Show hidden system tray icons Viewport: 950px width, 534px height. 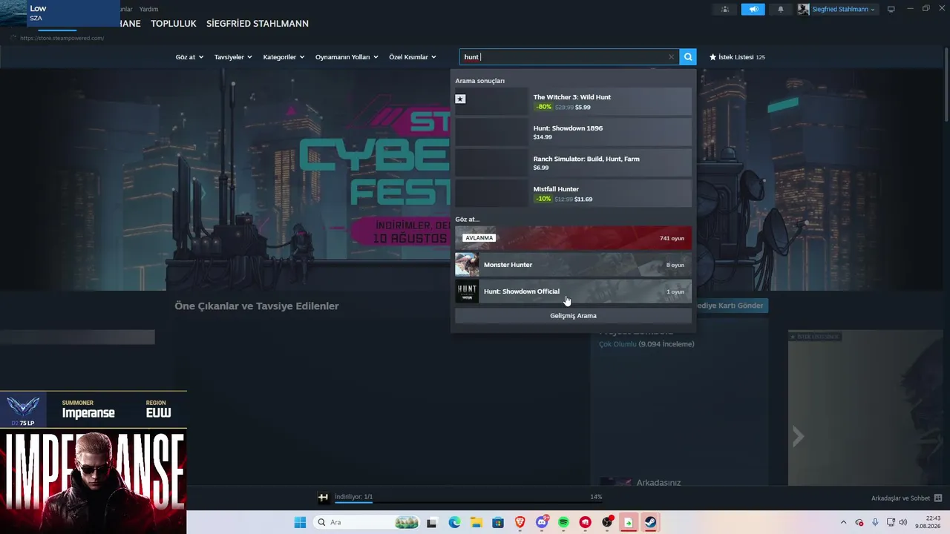tap(843, 522)
